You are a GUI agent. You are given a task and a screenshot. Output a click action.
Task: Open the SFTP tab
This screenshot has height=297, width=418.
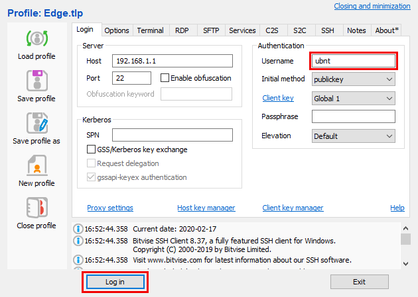tap(210, 30)
